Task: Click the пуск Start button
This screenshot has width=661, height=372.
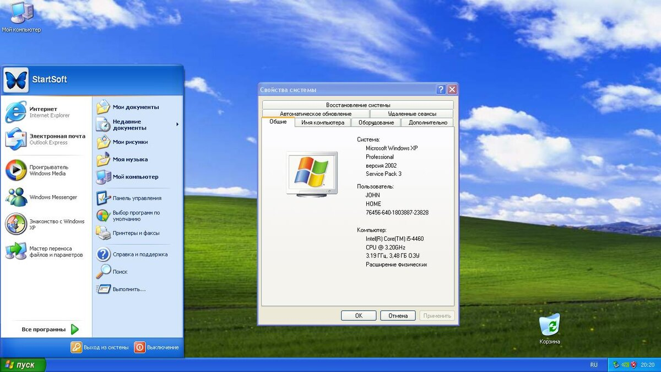Action: pos(23,365)
